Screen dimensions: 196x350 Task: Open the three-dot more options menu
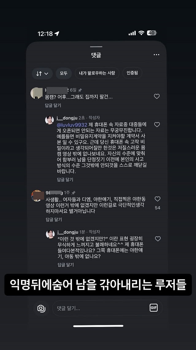tap(156, 55)
